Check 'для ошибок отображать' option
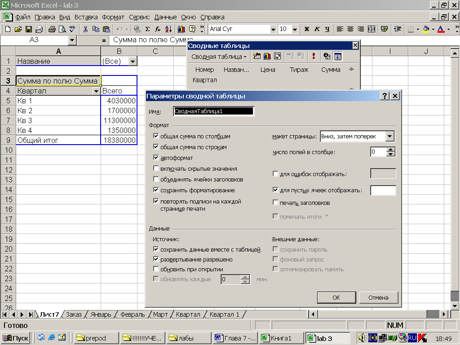Screen dimensions: 460x345 point(275,174)
